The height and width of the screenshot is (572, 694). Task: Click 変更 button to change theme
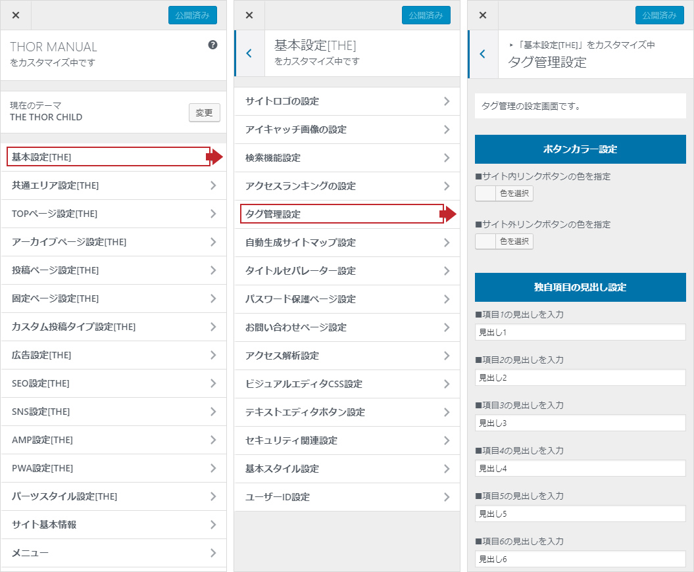[x=204, y=112]
